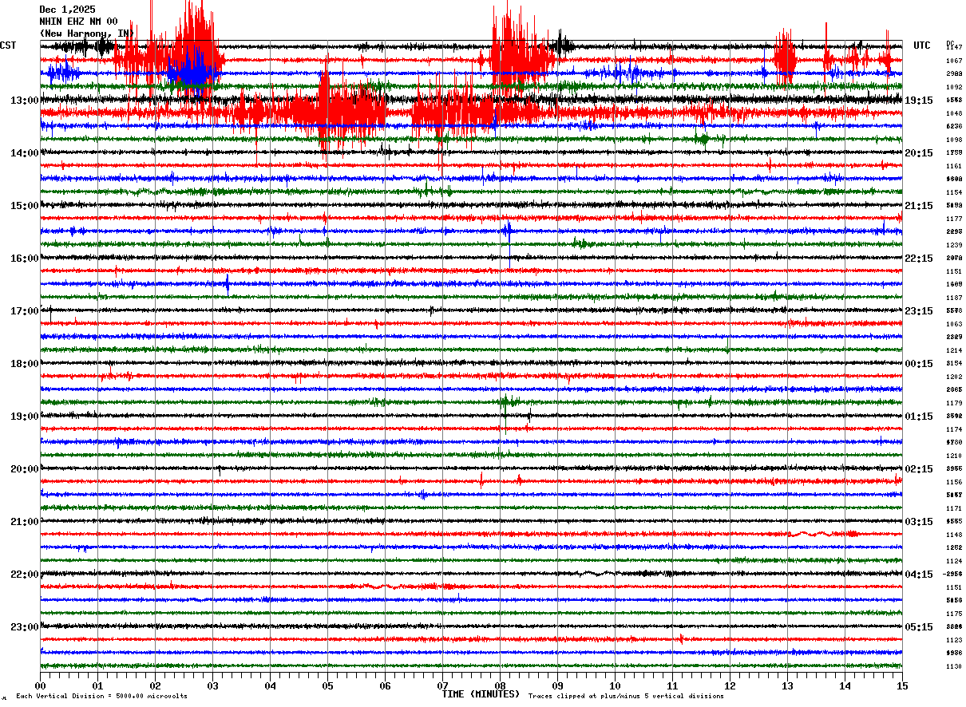Select the 22:00 CST time label

pyautogui.click(x=25, y=574)
